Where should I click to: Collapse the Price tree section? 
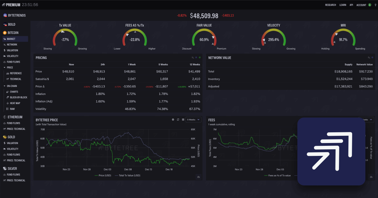point(4,68)
